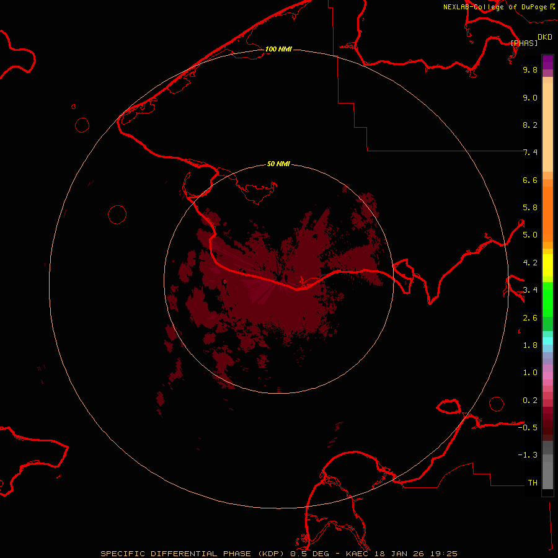This screenshot has height=558, width=558.
Task: Click the 5.0 color scale label
Action: [530, 235]
